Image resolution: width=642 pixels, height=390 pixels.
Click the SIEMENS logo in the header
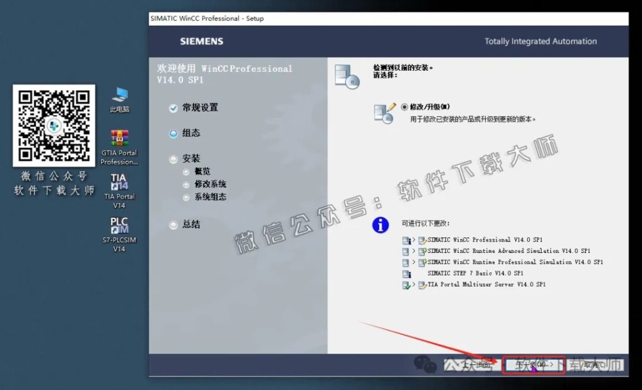click(x=201, y=41)
